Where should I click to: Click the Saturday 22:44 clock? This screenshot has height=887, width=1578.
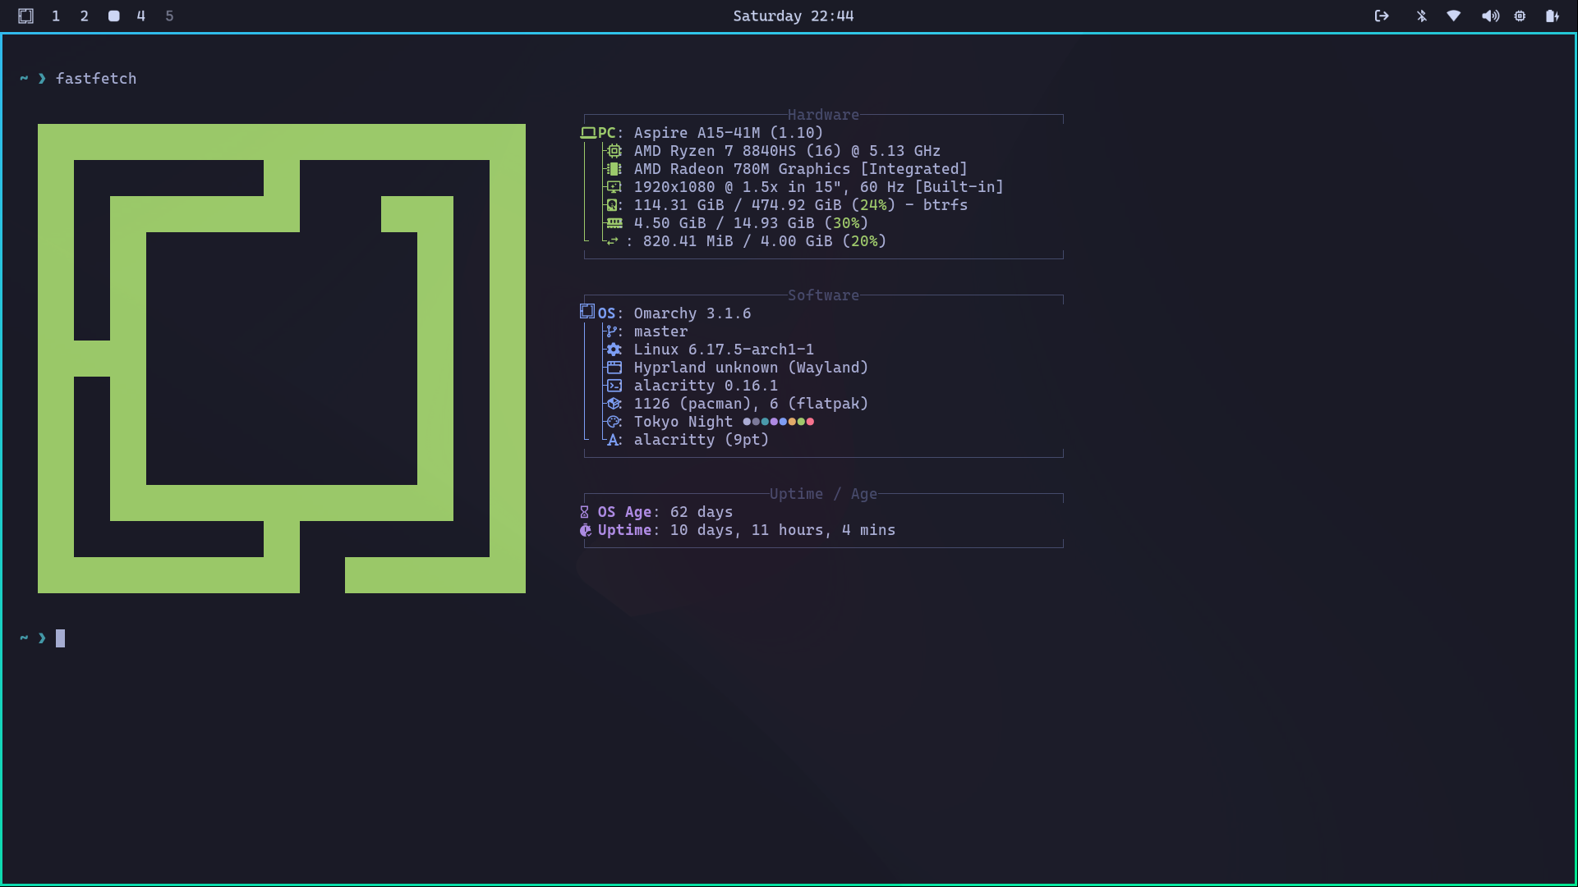793,16
